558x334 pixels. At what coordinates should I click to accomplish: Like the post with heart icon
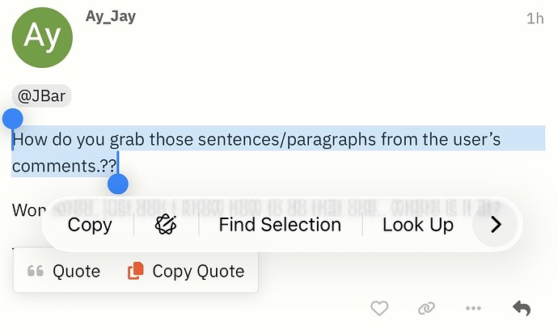(379, 308)
